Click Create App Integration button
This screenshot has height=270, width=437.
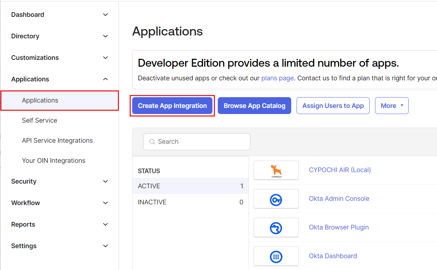[x=172, y=106]
